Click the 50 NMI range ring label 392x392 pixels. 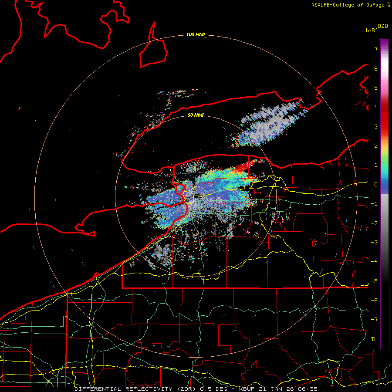pyautogui.click(x=196, y=115)
